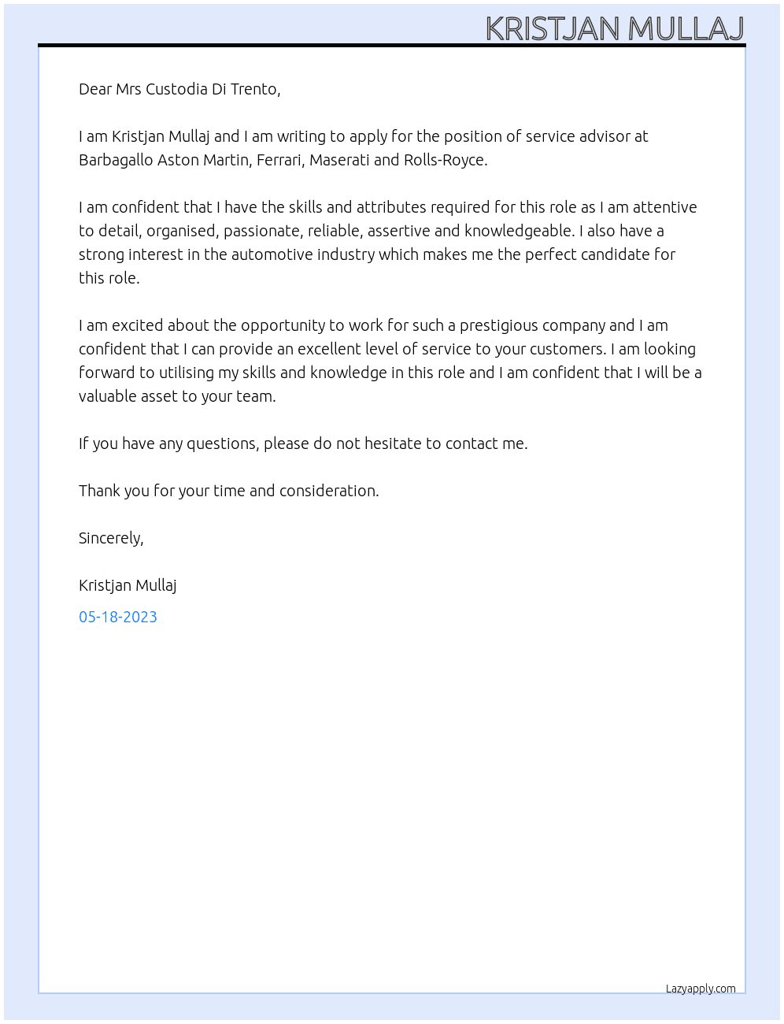Click the words "Barbagallo Aston Martin"
This screenshot has width=784, height=1024.
tap(165, 160)
